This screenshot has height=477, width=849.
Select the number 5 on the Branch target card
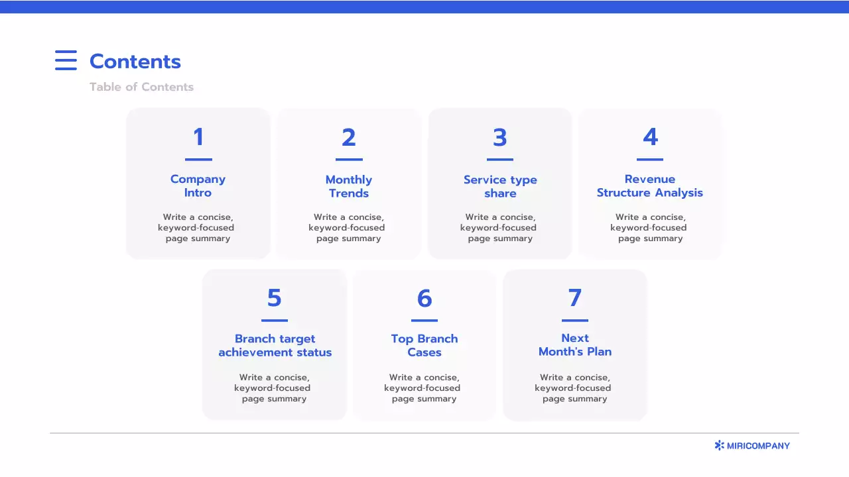[x=274, y=298]
